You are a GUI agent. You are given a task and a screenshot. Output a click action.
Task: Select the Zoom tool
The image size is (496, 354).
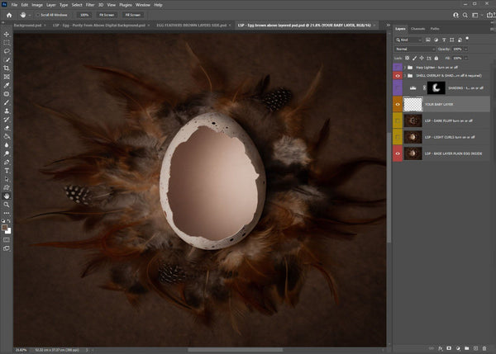(x=7, y=204)
